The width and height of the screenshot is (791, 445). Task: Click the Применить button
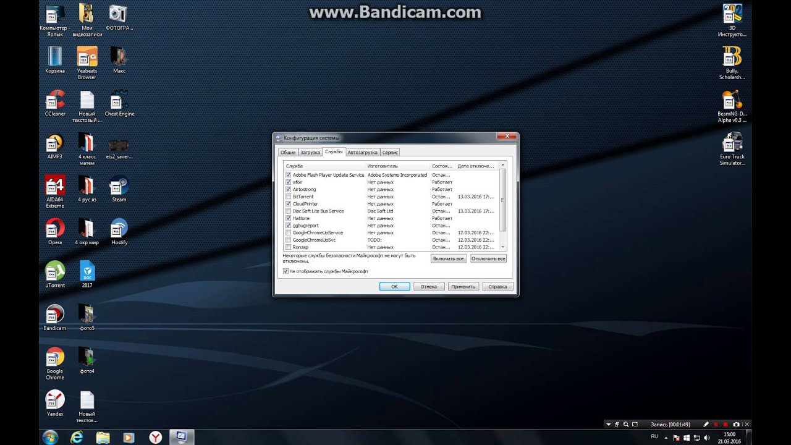(463, 286)
